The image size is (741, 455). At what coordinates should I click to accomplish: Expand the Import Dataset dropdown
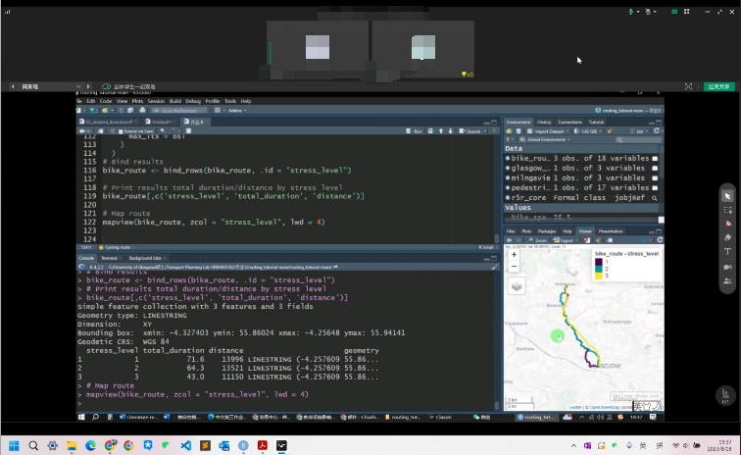554,130
